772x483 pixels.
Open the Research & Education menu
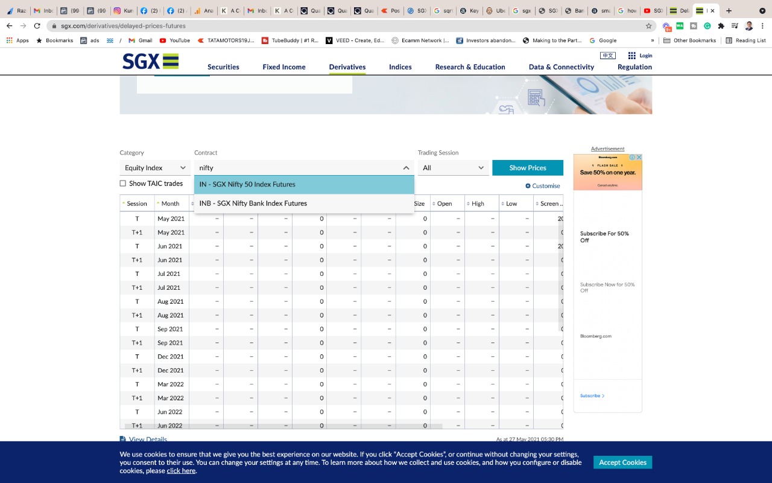point(470,66)
